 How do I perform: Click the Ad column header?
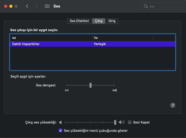pos(51,38)
